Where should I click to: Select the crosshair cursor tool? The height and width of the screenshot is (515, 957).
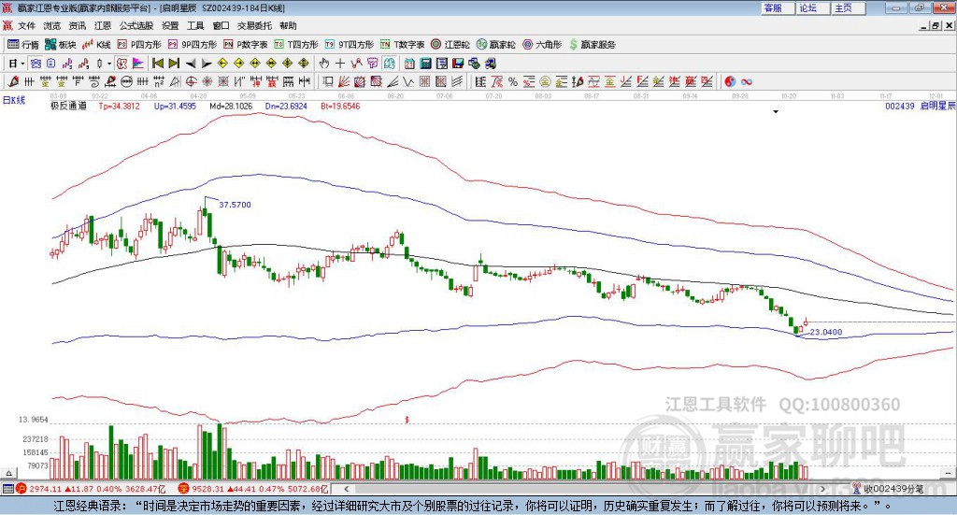(340, 64)
